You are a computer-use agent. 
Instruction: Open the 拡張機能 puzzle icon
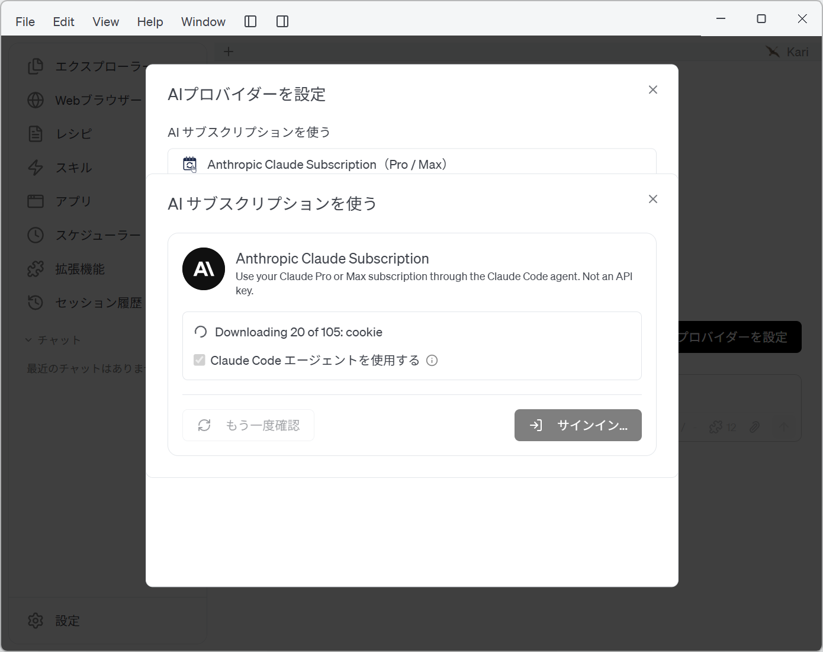(36, 269)
